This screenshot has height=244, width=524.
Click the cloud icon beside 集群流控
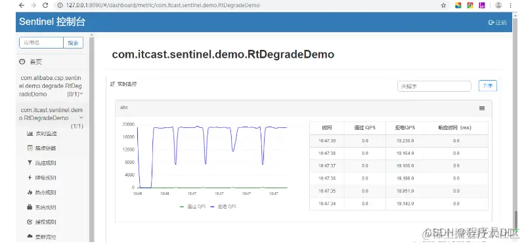(x=30, y=236)
